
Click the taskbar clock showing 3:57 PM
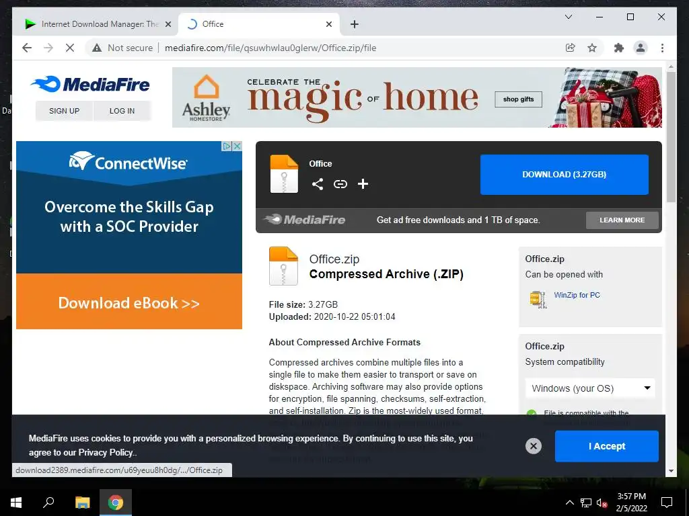point(631,503)
